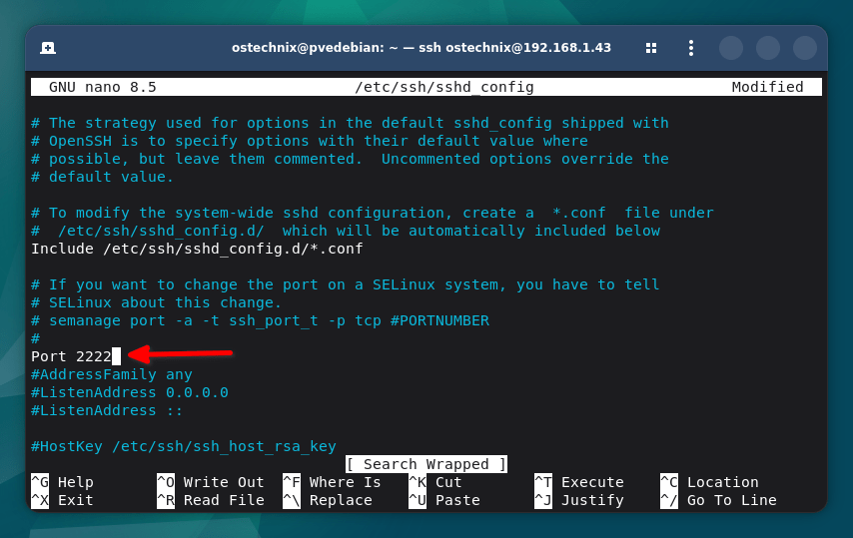The image size is (853, 538).
Task: Select the ^U Paste shortcut
Action: coord(443,500)
